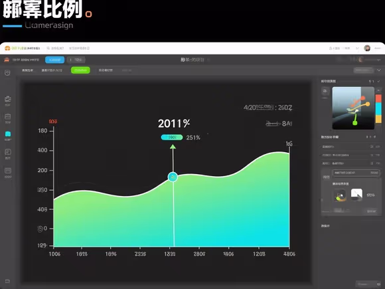This screenshot has width=385, height=289.
Task: Click the text ending in 260Z at chart top-right
Action: click(x=268, y=108)
